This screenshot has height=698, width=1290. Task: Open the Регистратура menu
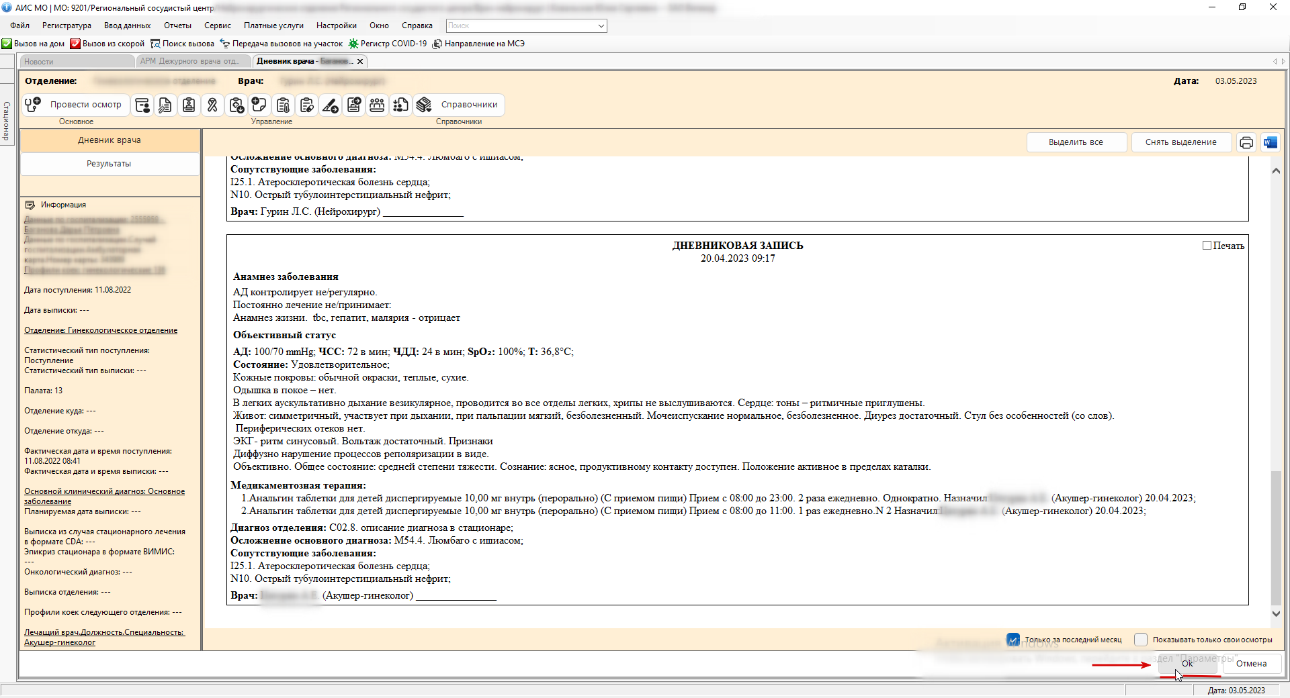coord(67,26)
